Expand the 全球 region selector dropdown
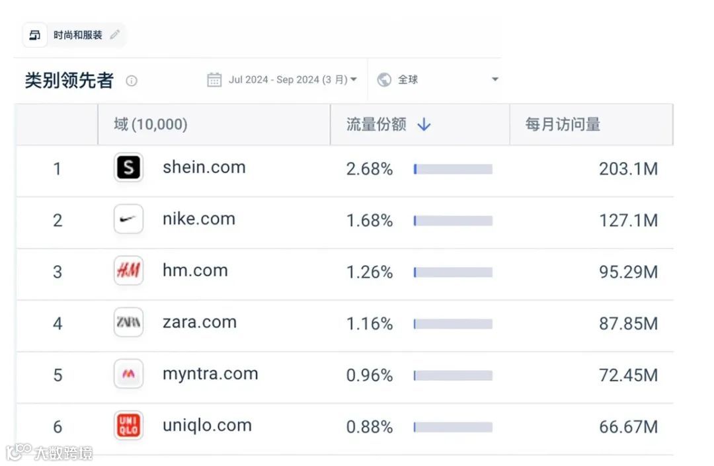 point(495,79)
